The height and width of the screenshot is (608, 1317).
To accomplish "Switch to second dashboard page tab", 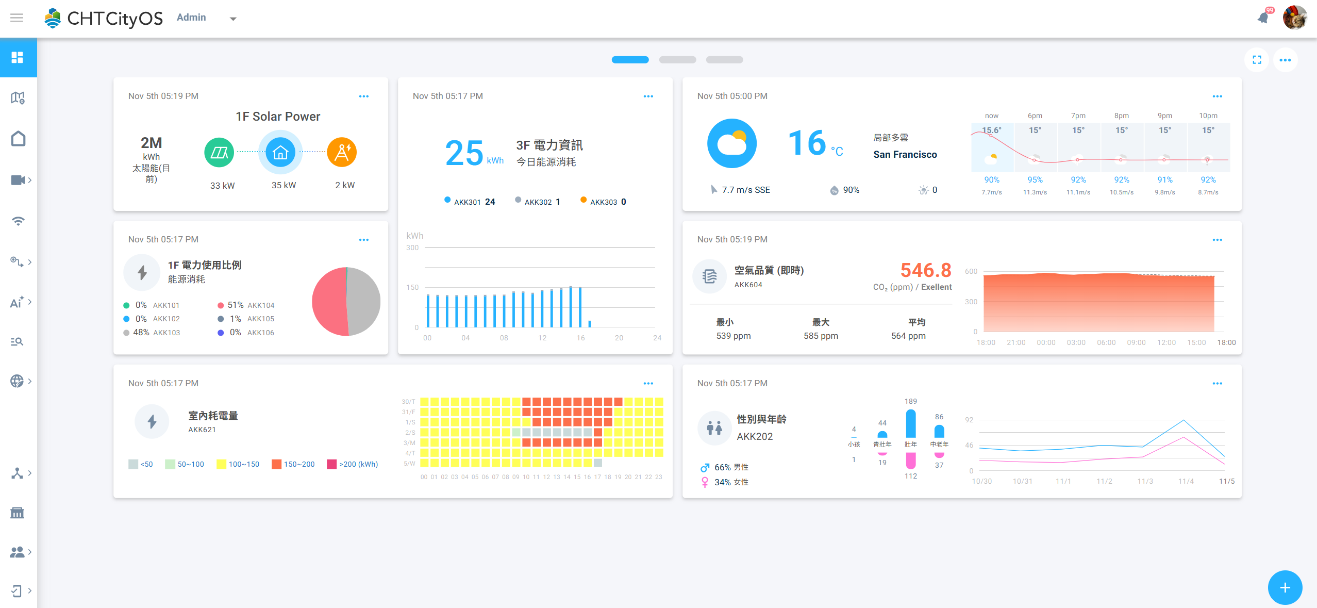I will click(x=677, y=60).
